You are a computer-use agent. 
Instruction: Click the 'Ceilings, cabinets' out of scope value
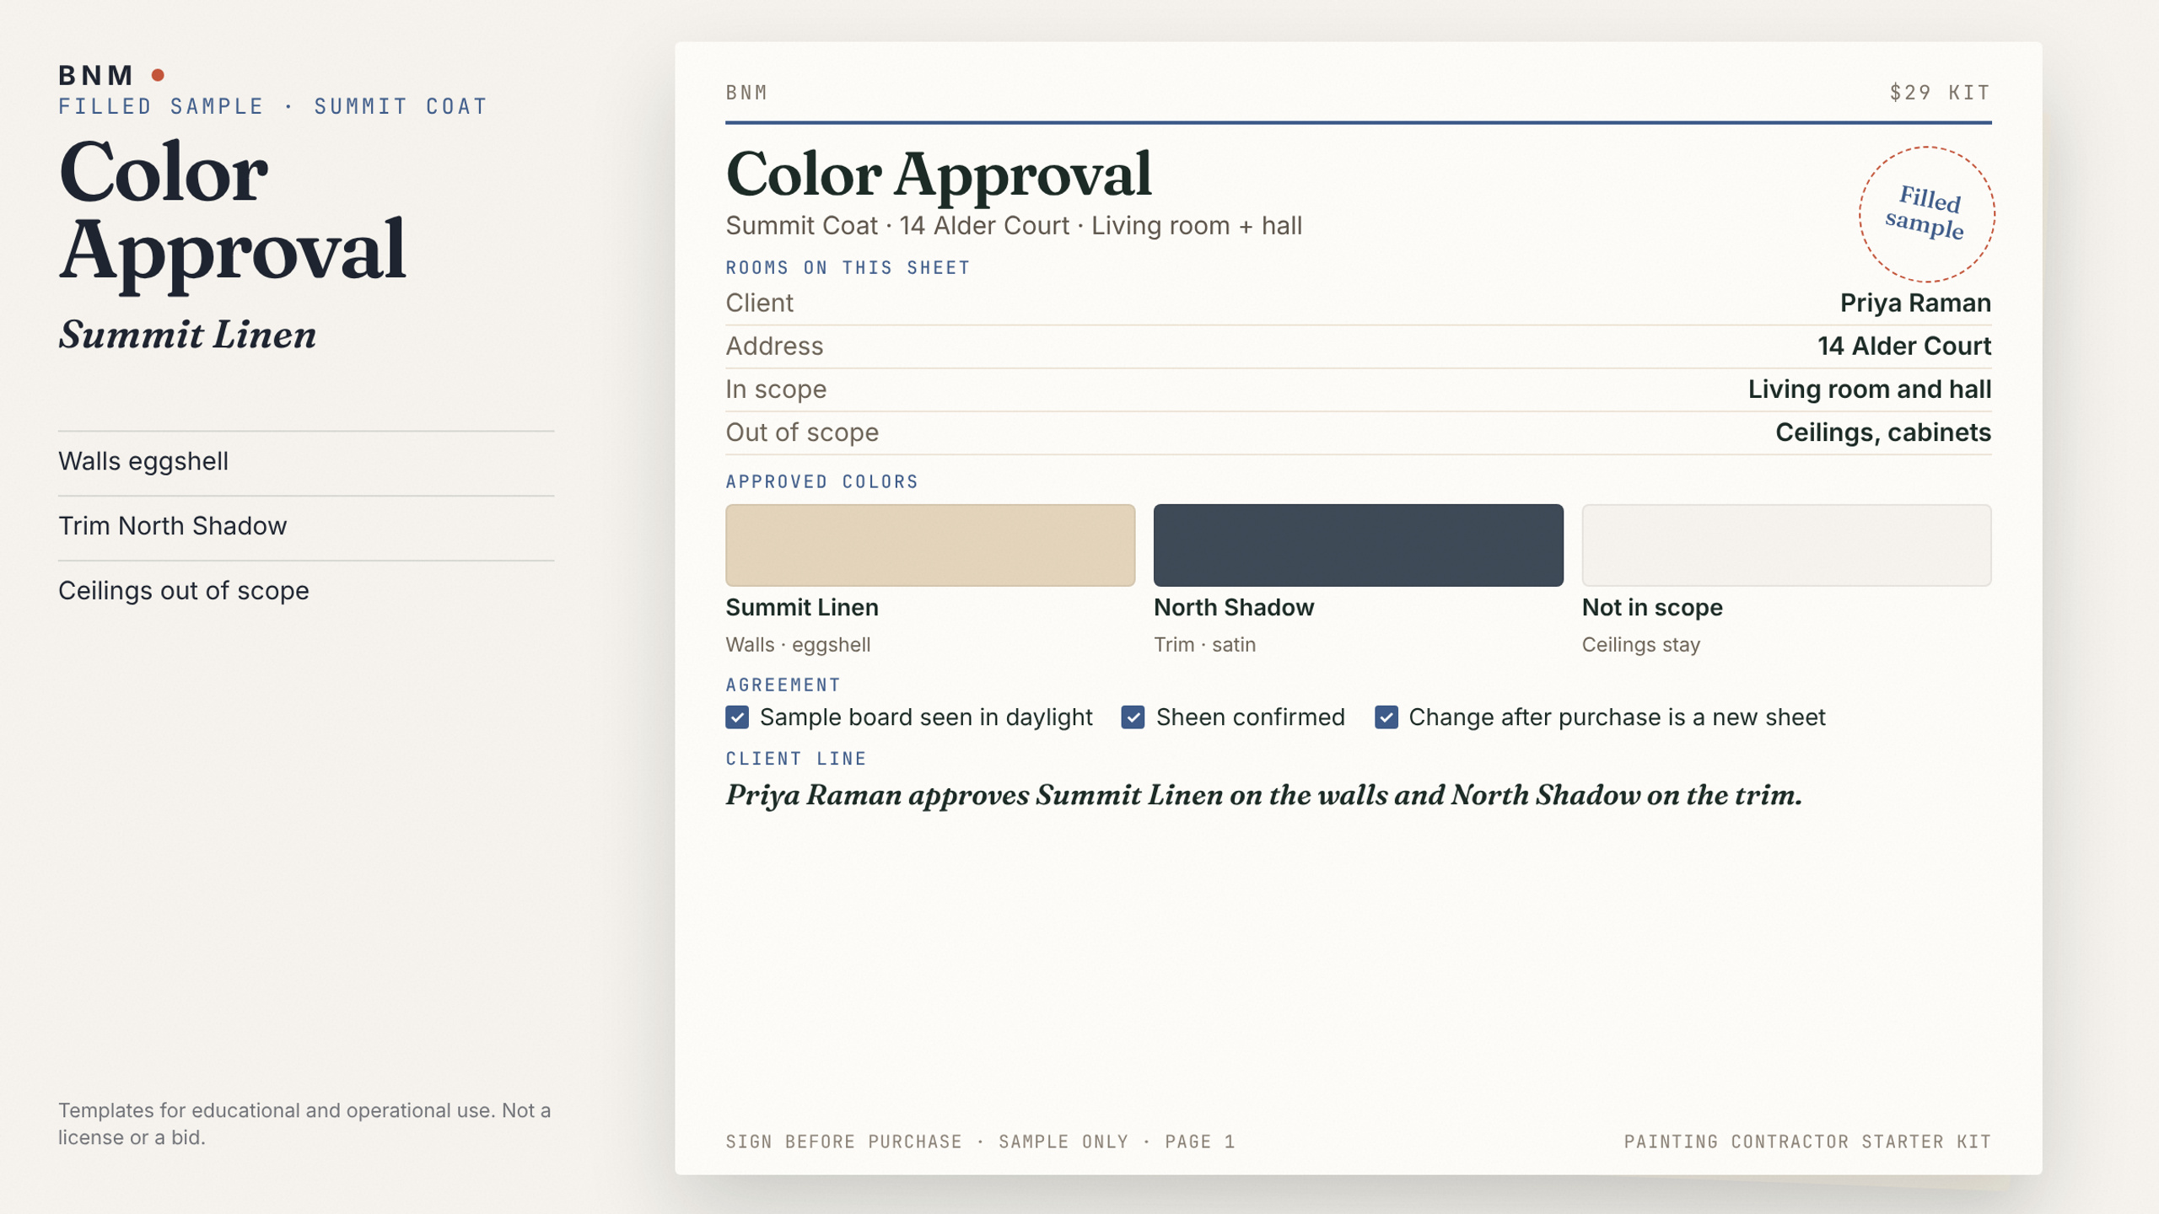click(1882, 432)
